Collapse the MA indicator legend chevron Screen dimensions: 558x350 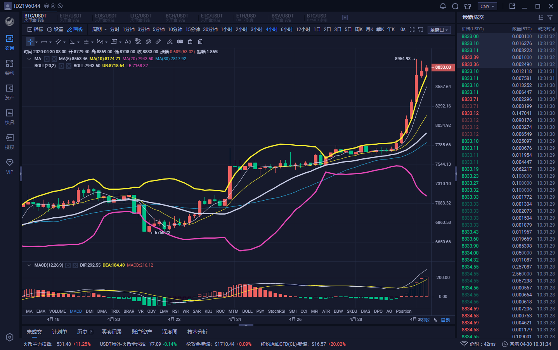coord(29,59)
